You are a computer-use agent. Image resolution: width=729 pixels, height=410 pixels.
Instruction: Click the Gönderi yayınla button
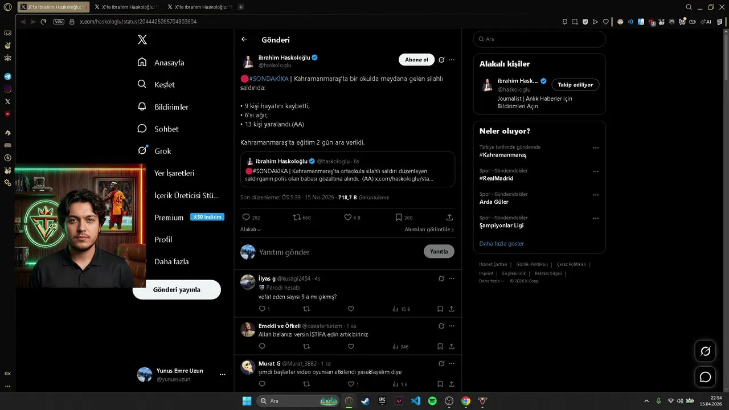(177, 290)
